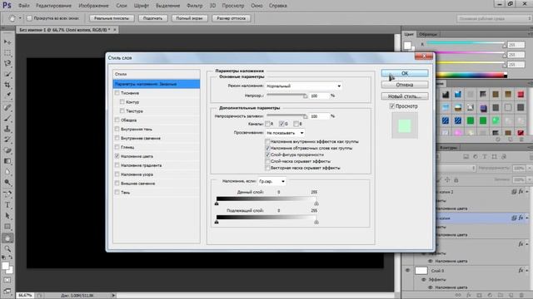
Task: Click the color spectrum ramp in Color panel
Action: [x=471, y=76]
